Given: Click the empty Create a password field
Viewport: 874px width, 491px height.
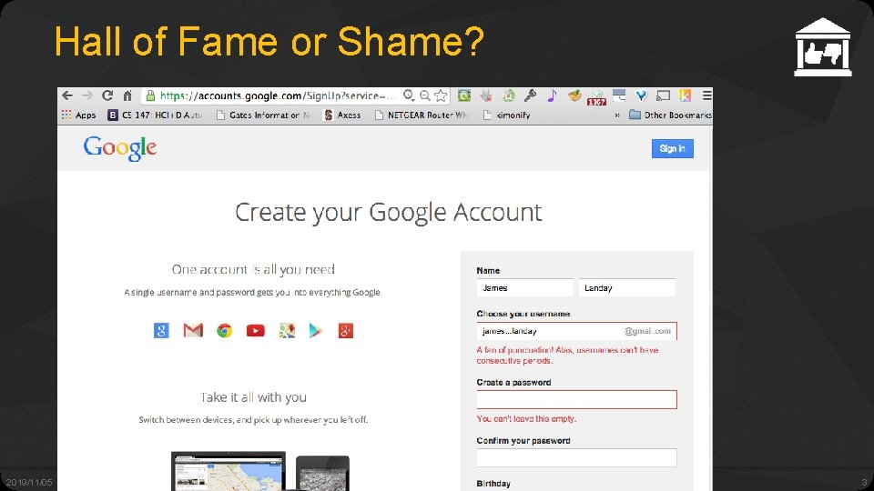Looking at the screenshot, I should click(576, 399).
